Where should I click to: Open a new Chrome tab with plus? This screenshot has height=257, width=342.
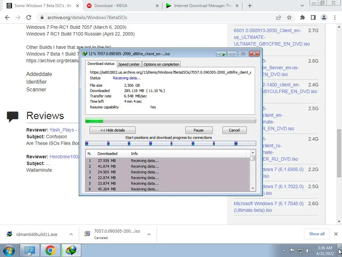250,6
